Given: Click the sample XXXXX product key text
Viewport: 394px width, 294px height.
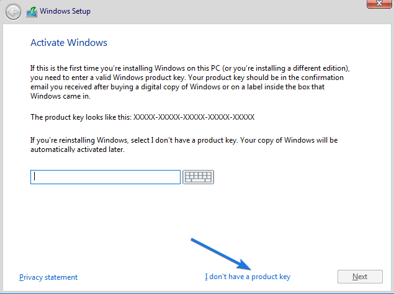Looking at the screenshot, I should pyautogui.click(x=194, y=117).
